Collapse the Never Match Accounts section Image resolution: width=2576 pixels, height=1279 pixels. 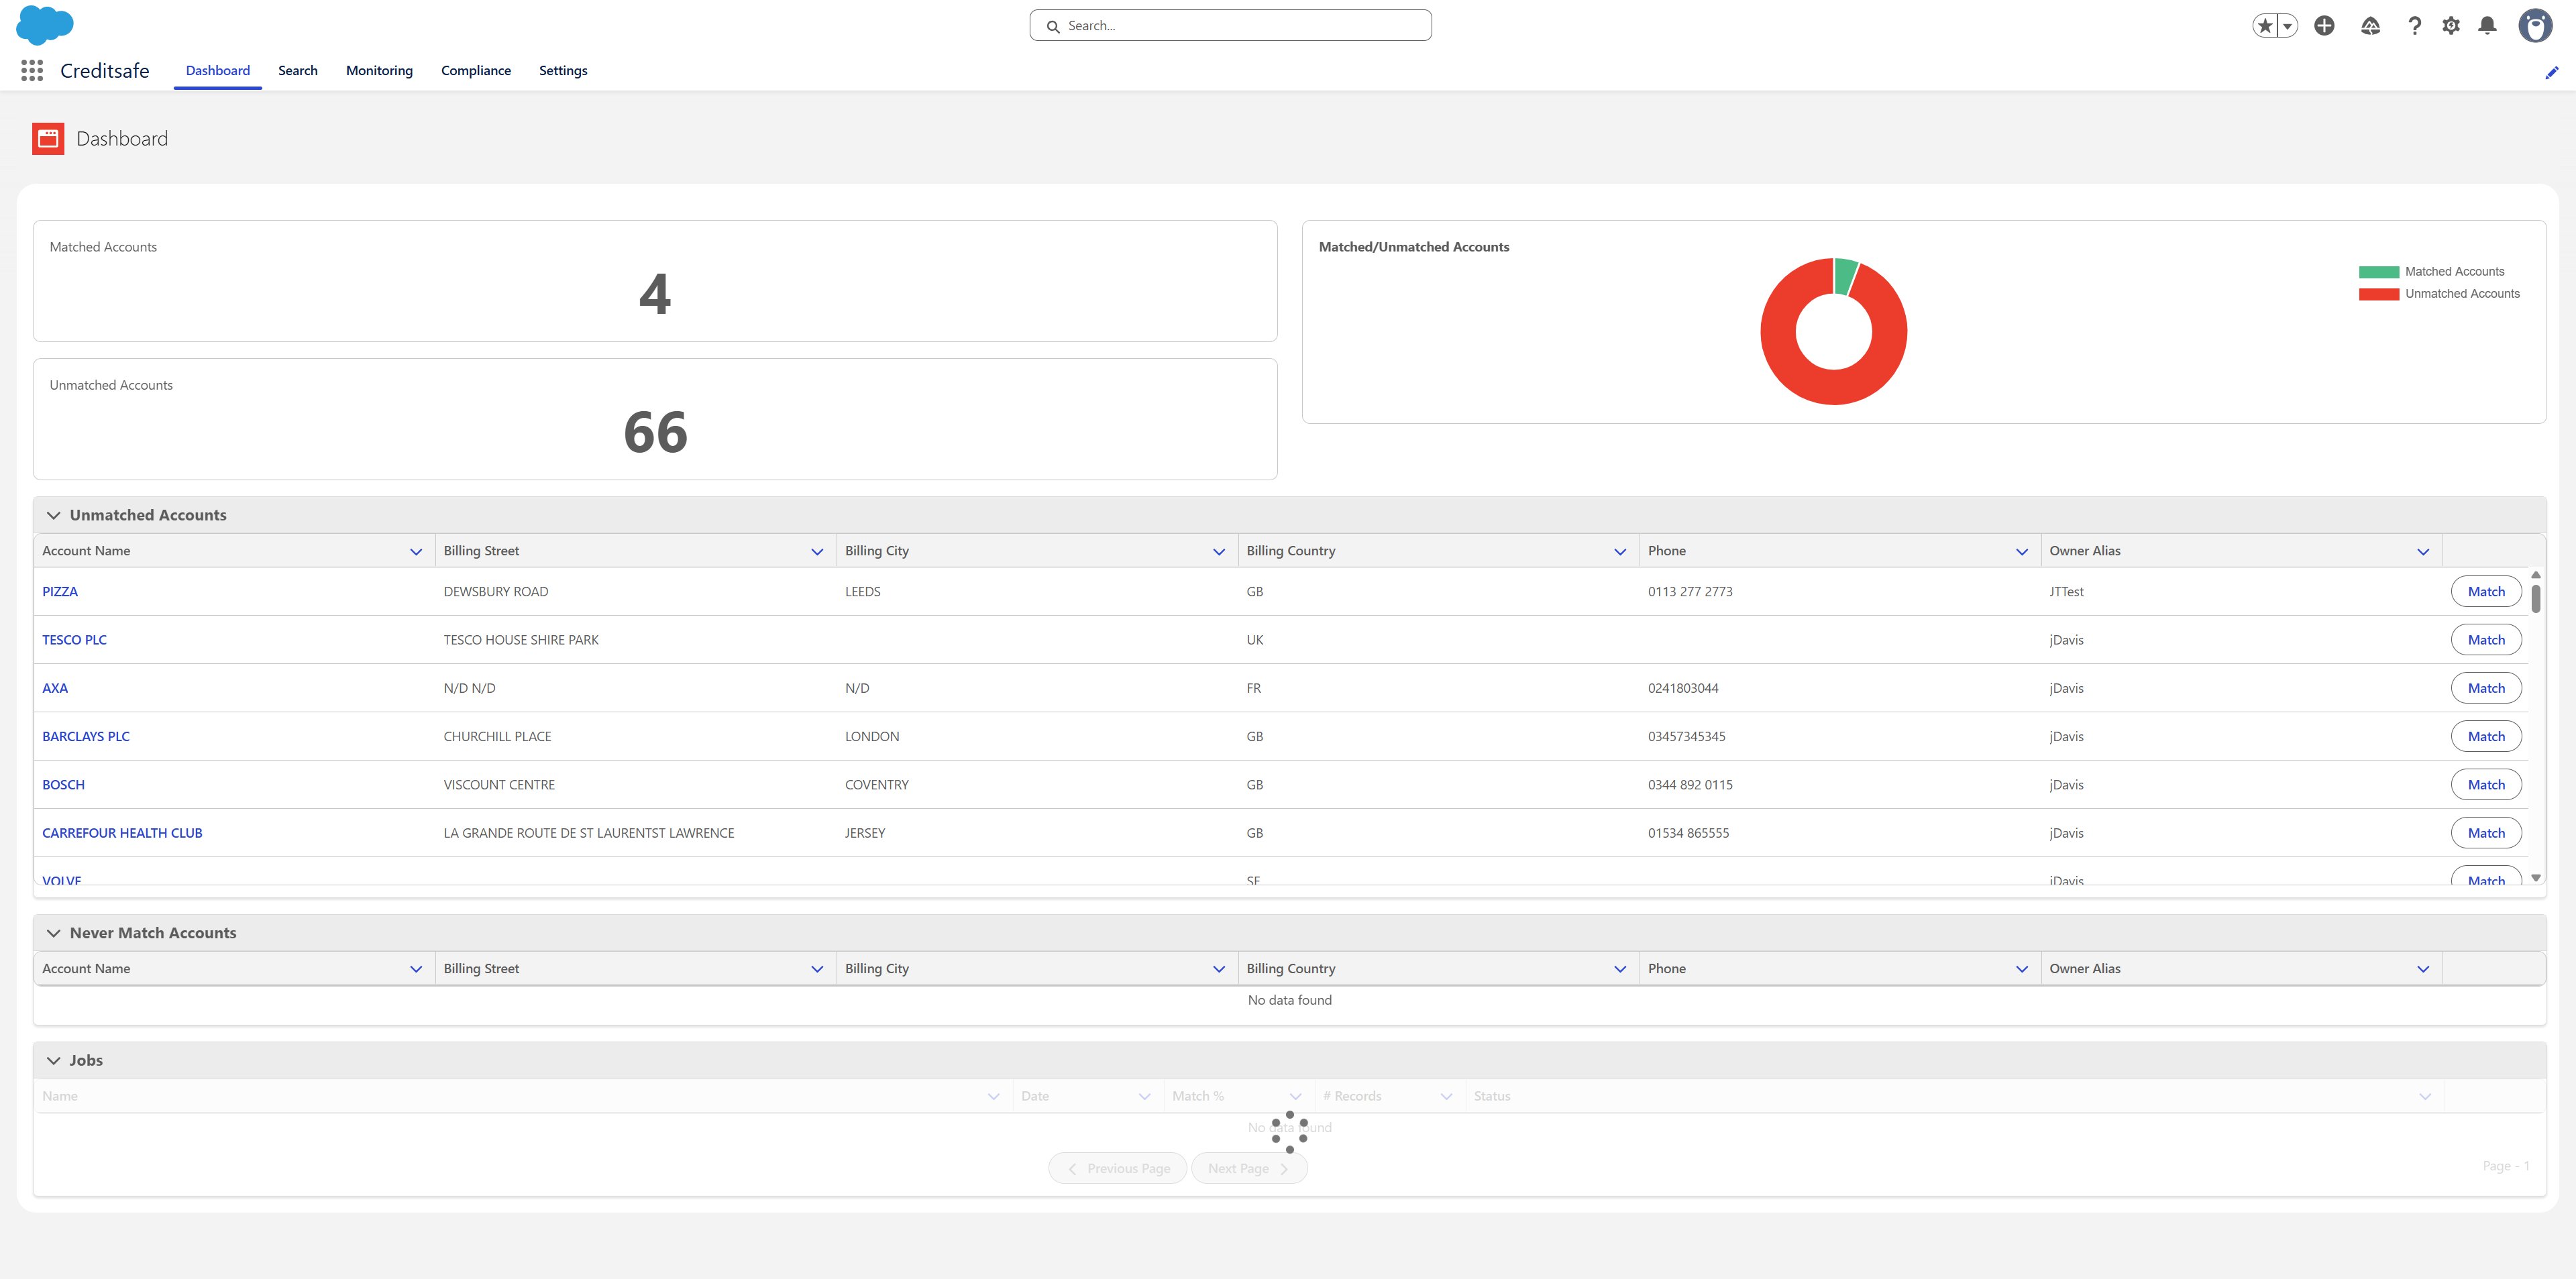coord(54,933)
